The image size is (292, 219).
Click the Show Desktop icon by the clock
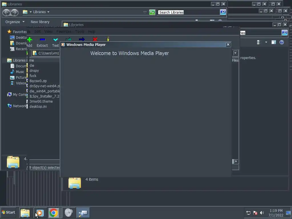(289, 213)
